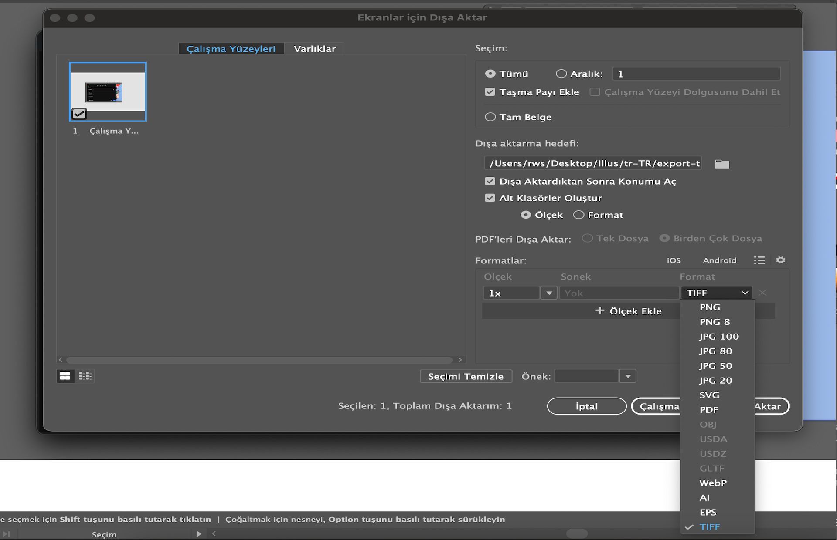Uncheck Taşma Payı Ekle checkbox
This screenshot has width=837, height=540.
point(490,92)
